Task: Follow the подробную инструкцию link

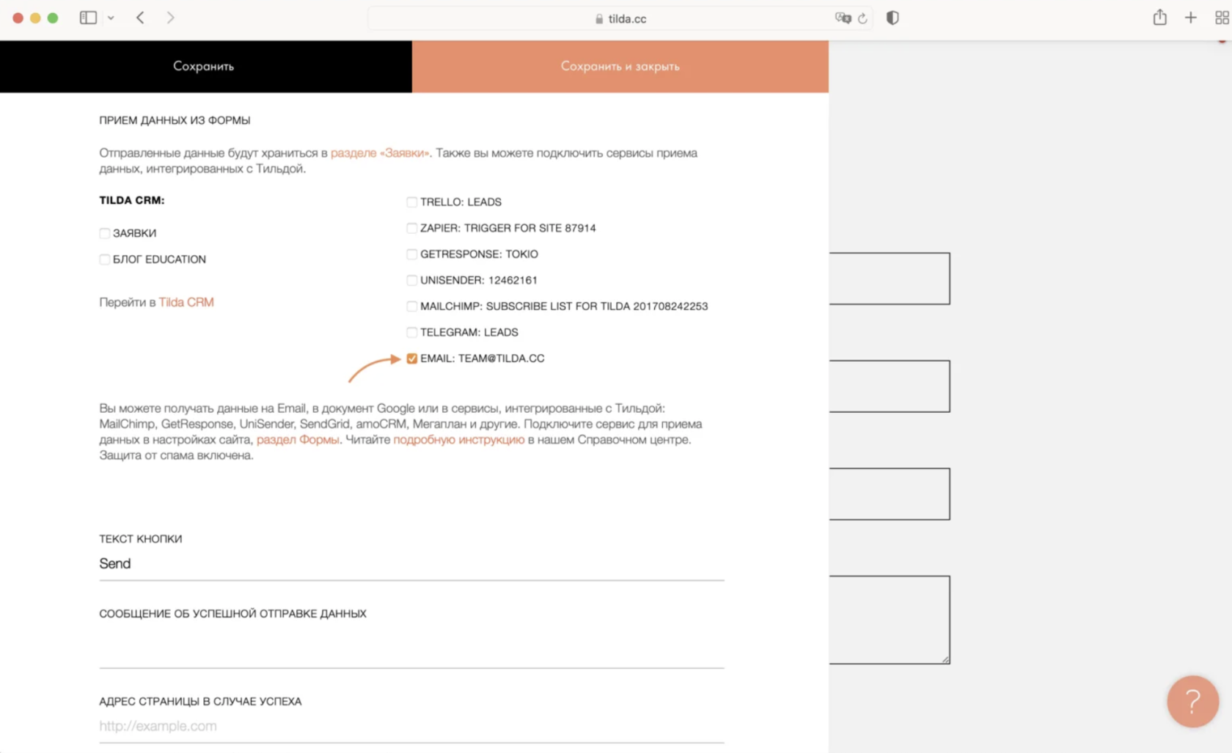Action: tap(459, 440)
